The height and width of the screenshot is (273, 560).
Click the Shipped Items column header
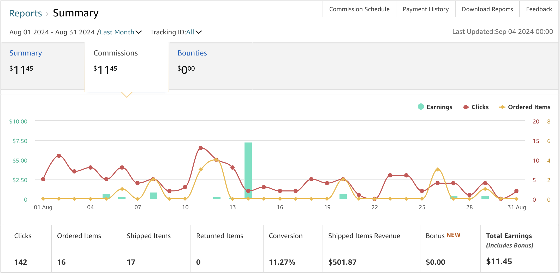point(149,236)
